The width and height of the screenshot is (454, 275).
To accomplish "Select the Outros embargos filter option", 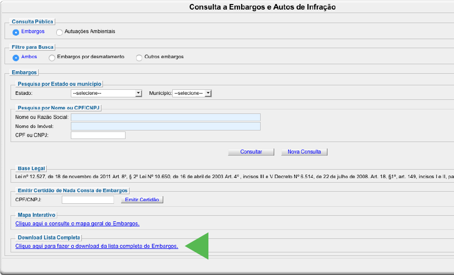I will tap(139, 57).
